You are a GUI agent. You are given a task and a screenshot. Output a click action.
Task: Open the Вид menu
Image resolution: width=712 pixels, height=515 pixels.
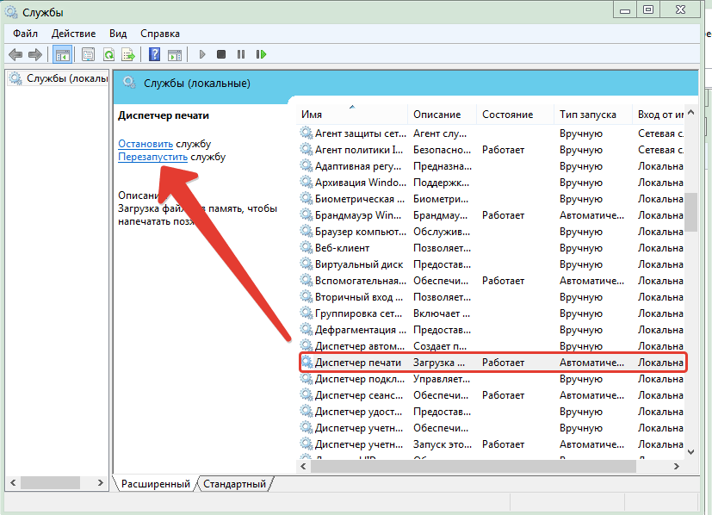pyautogui.click(x=118, y=34)
